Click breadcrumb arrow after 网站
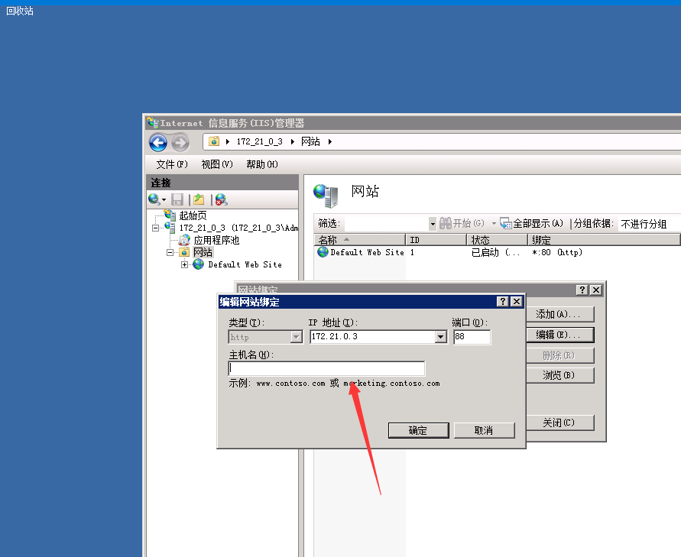 click(330, 141)
